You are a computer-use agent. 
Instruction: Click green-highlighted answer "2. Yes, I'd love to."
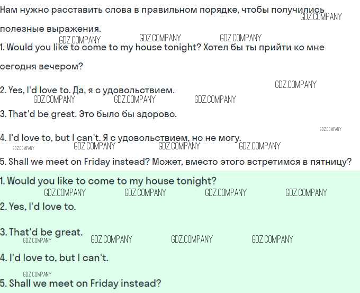[38, 207]
